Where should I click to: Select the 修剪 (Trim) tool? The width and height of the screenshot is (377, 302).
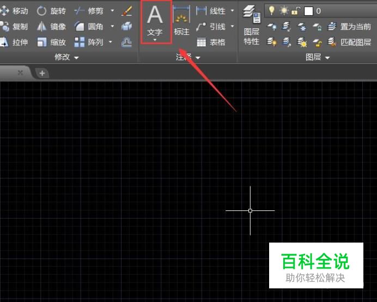click(x=89, y=11)
